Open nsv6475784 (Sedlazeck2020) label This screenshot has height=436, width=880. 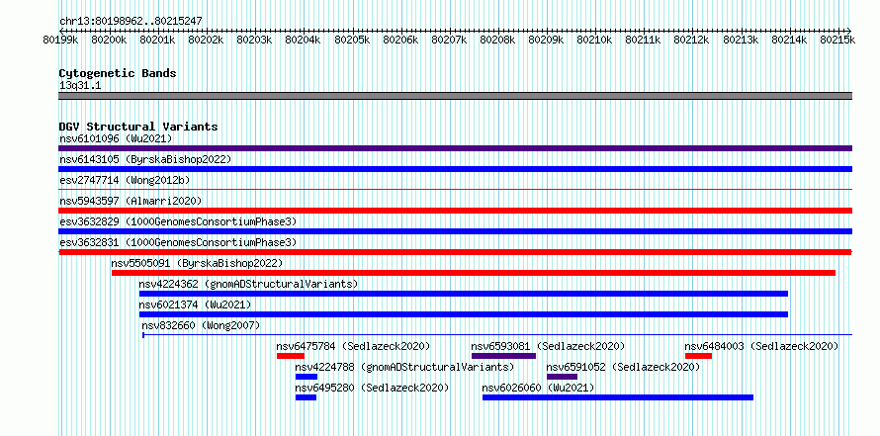[353, 346]
